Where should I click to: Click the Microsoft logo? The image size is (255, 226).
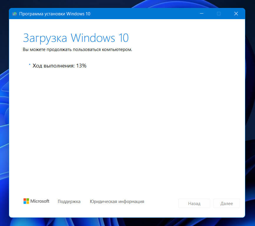pos(36,201)
